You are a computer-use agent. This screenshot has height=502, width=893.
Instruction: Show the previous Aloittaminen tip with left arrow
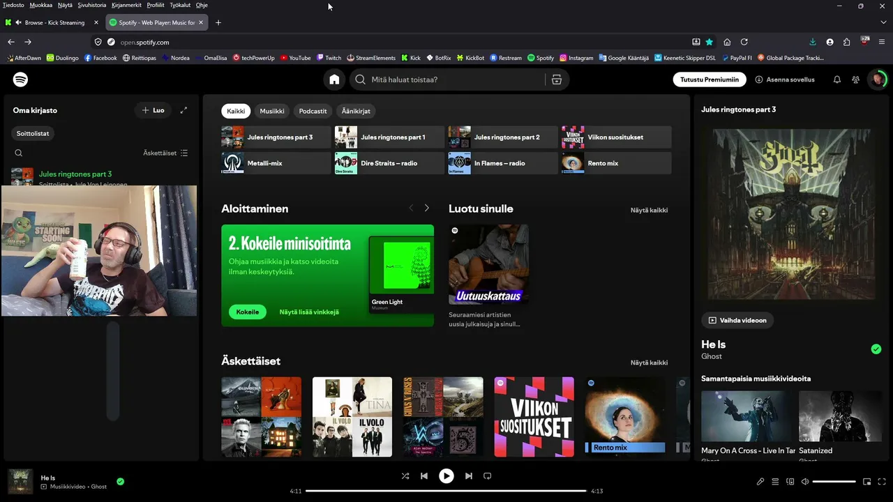coord(410,208)
